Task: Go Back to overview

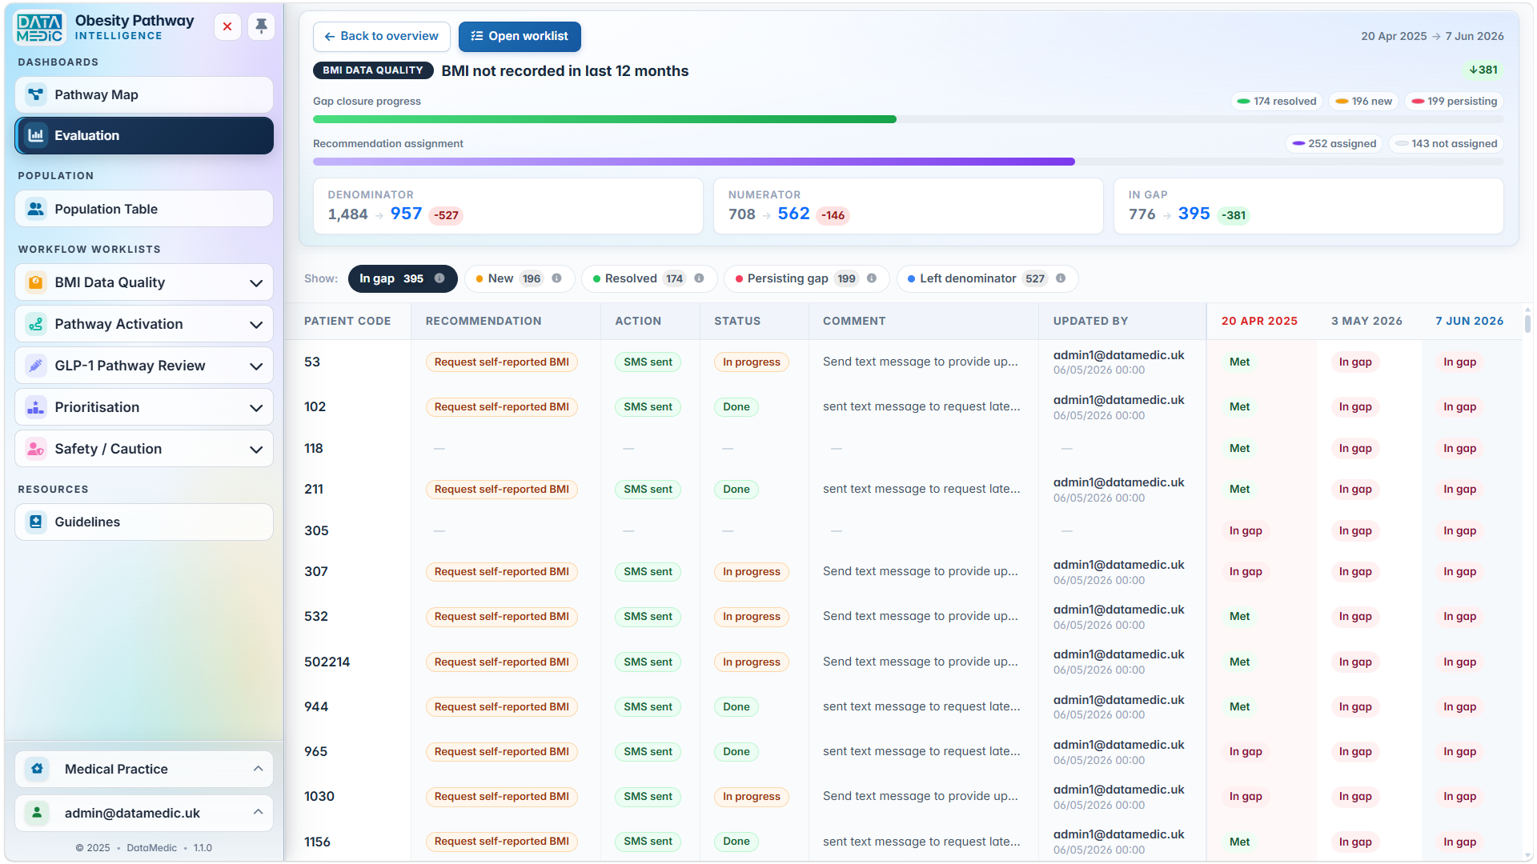Action: [382, 37]
